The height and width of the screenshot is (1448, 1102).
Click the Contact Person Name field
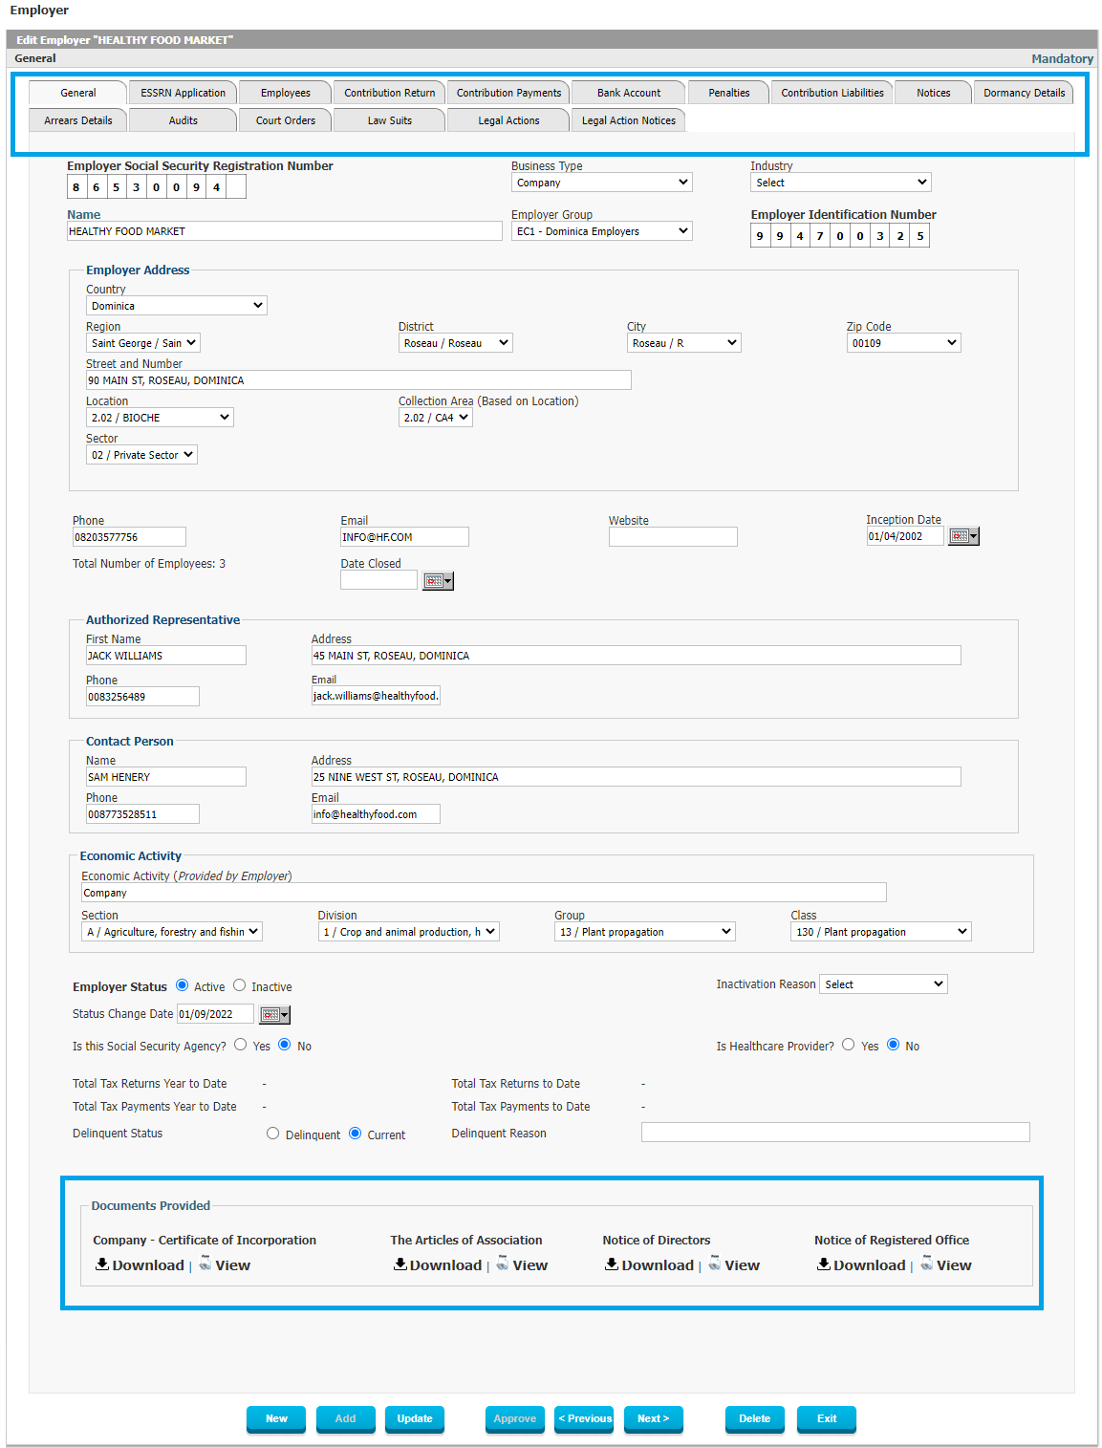tap(166, 777)
